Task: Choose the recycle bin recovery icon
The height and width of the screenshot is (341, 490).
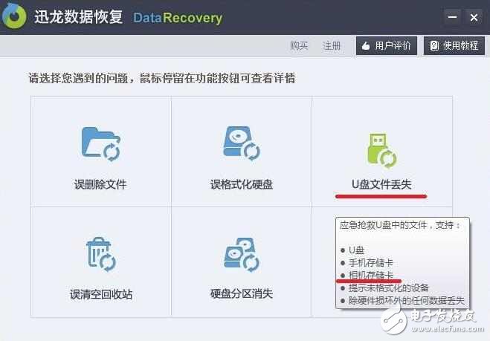Action: [100, 255]
